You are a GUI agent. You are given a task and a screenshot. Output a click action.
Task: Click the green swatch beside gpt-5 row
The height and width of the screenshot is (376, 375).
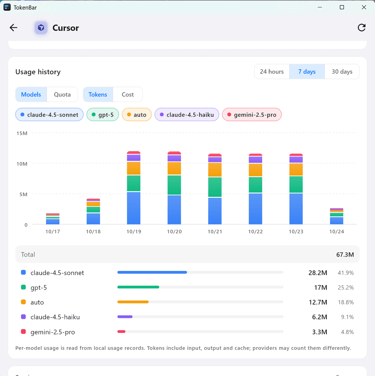(x=24, y=287)
